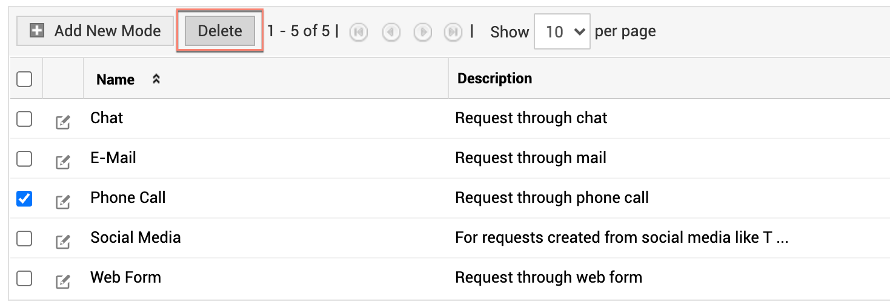
Task: Edit the Phone Call mode
Action: click(x=62, y=202)
